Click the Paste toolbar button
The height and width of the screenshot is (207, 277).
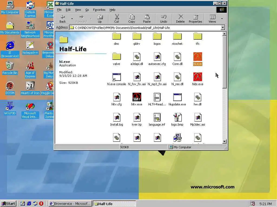(147, 19)
